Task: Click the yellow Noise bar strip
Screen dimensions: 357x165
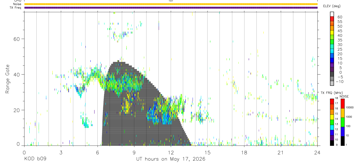Action: point(171,4)
